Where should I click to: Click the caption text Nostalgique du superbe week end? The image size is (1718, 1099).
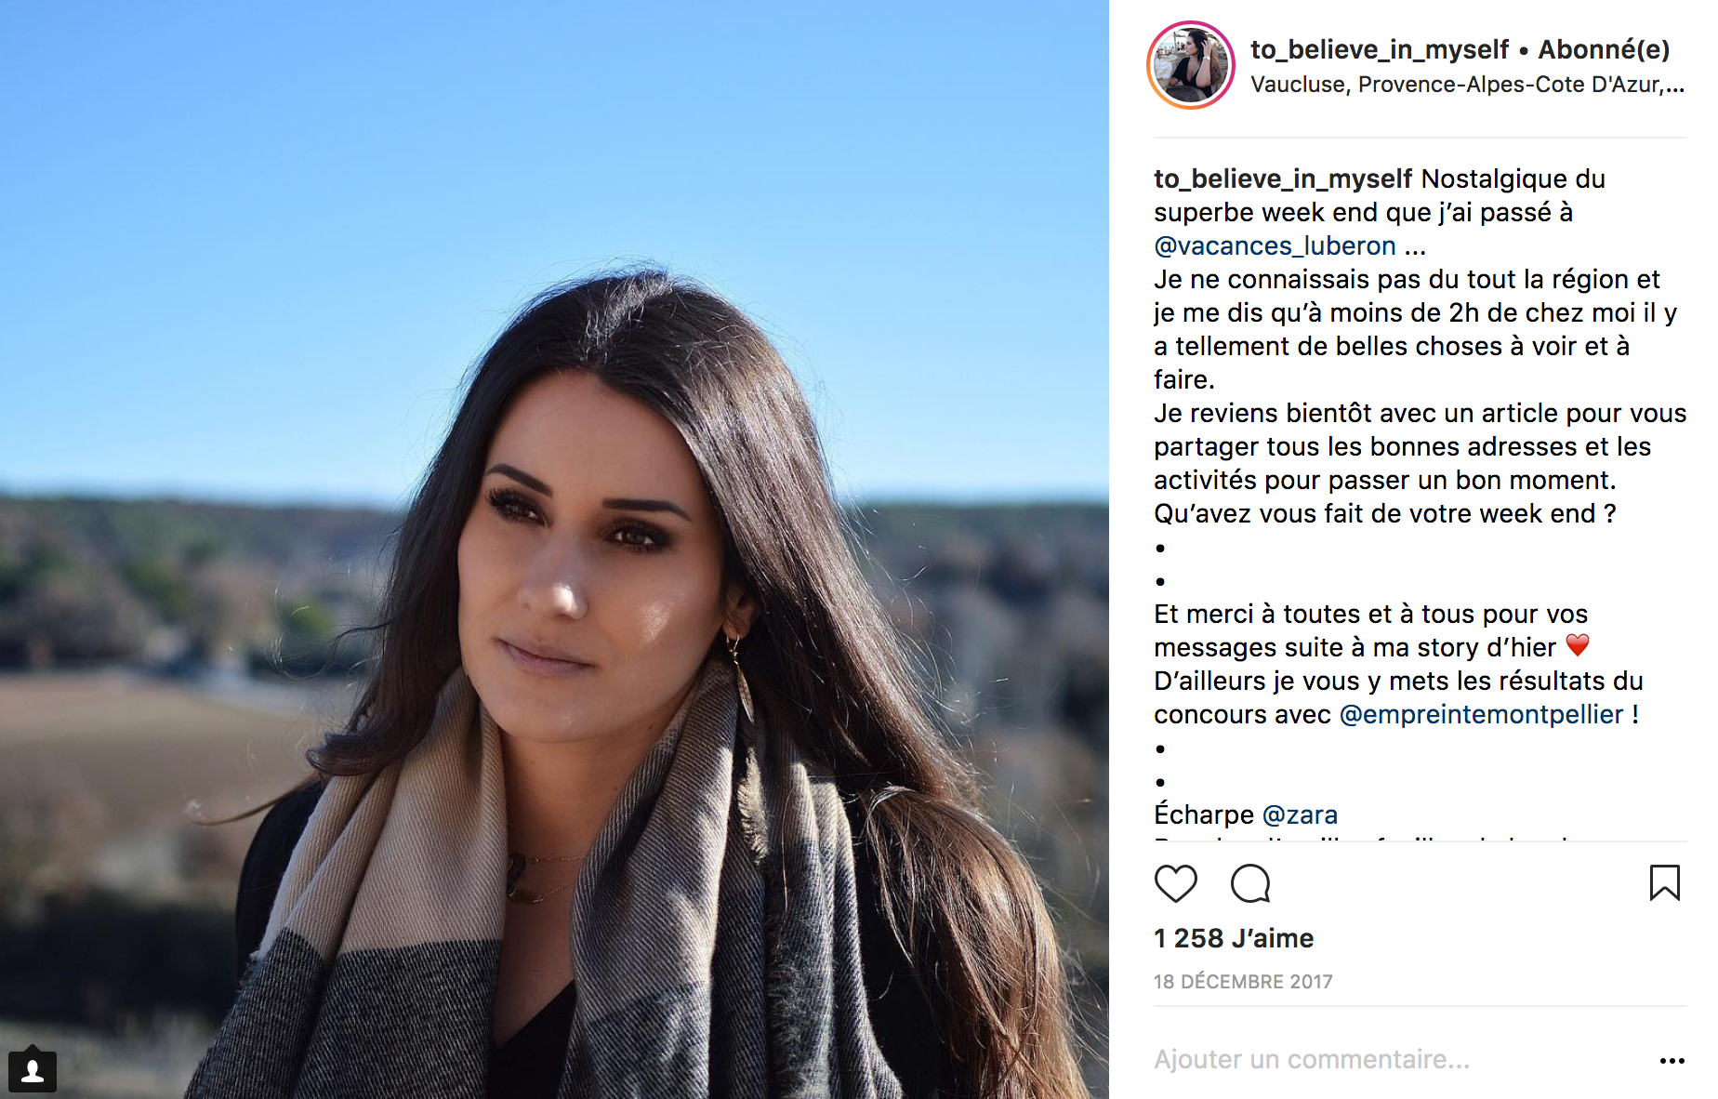1380,196
